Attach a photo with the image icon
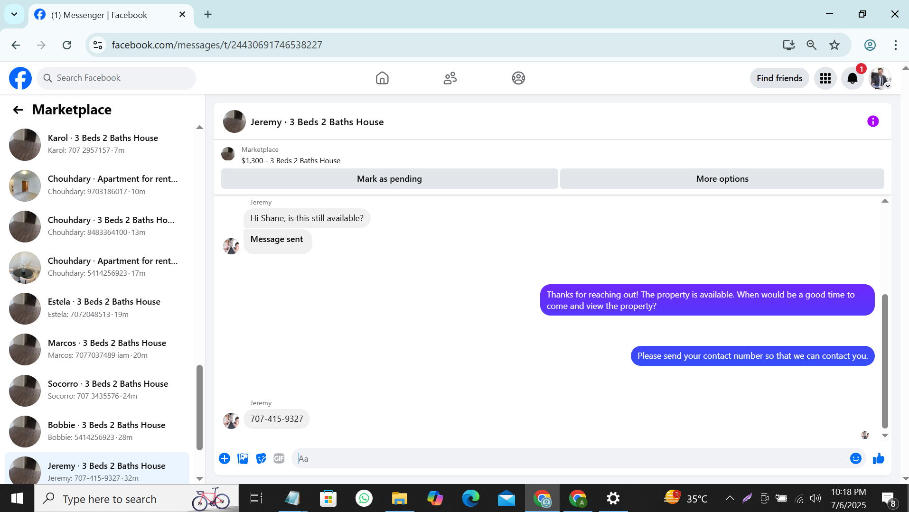This screenshot has width=909, height=512. [x=243, y=458]
